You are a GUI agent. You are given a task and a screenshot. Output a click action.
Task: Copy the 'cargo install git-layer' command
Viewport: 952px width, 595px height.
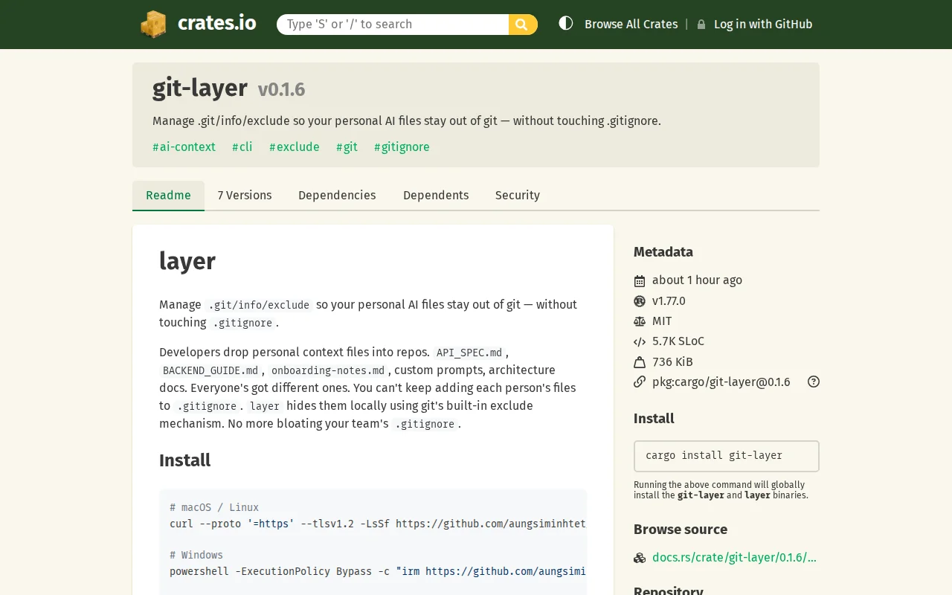(727, 456)
